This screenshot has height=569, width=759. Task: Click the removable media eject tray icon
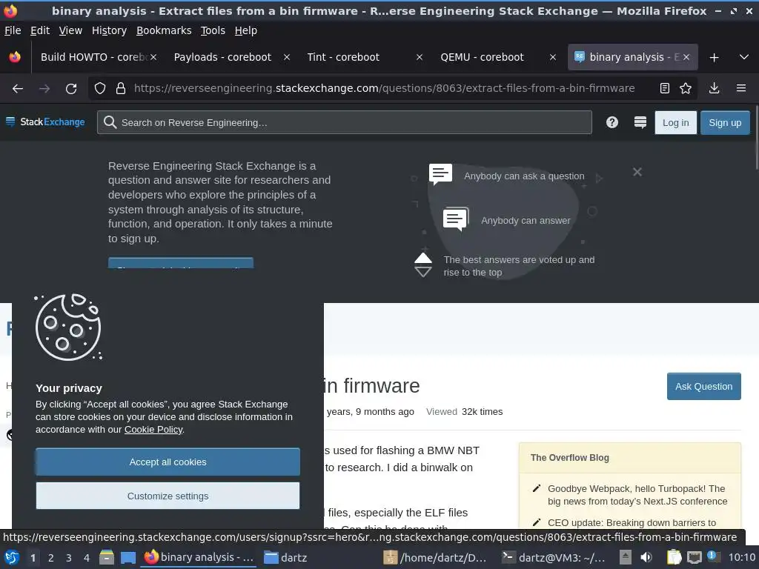point(626,558)
